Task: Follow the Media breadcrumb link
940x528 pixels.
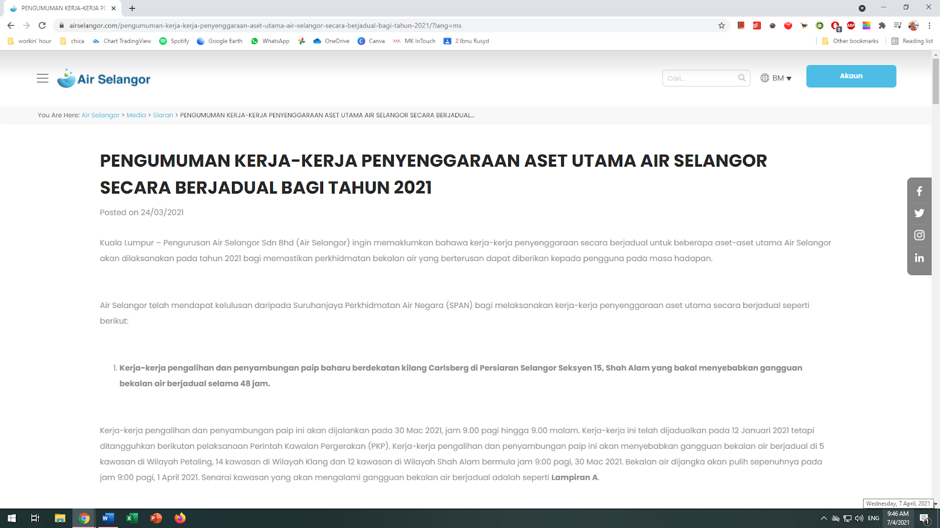Action: 136,115
